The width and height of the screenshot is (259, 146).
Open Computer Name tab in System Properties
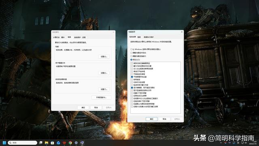(56, 37)
